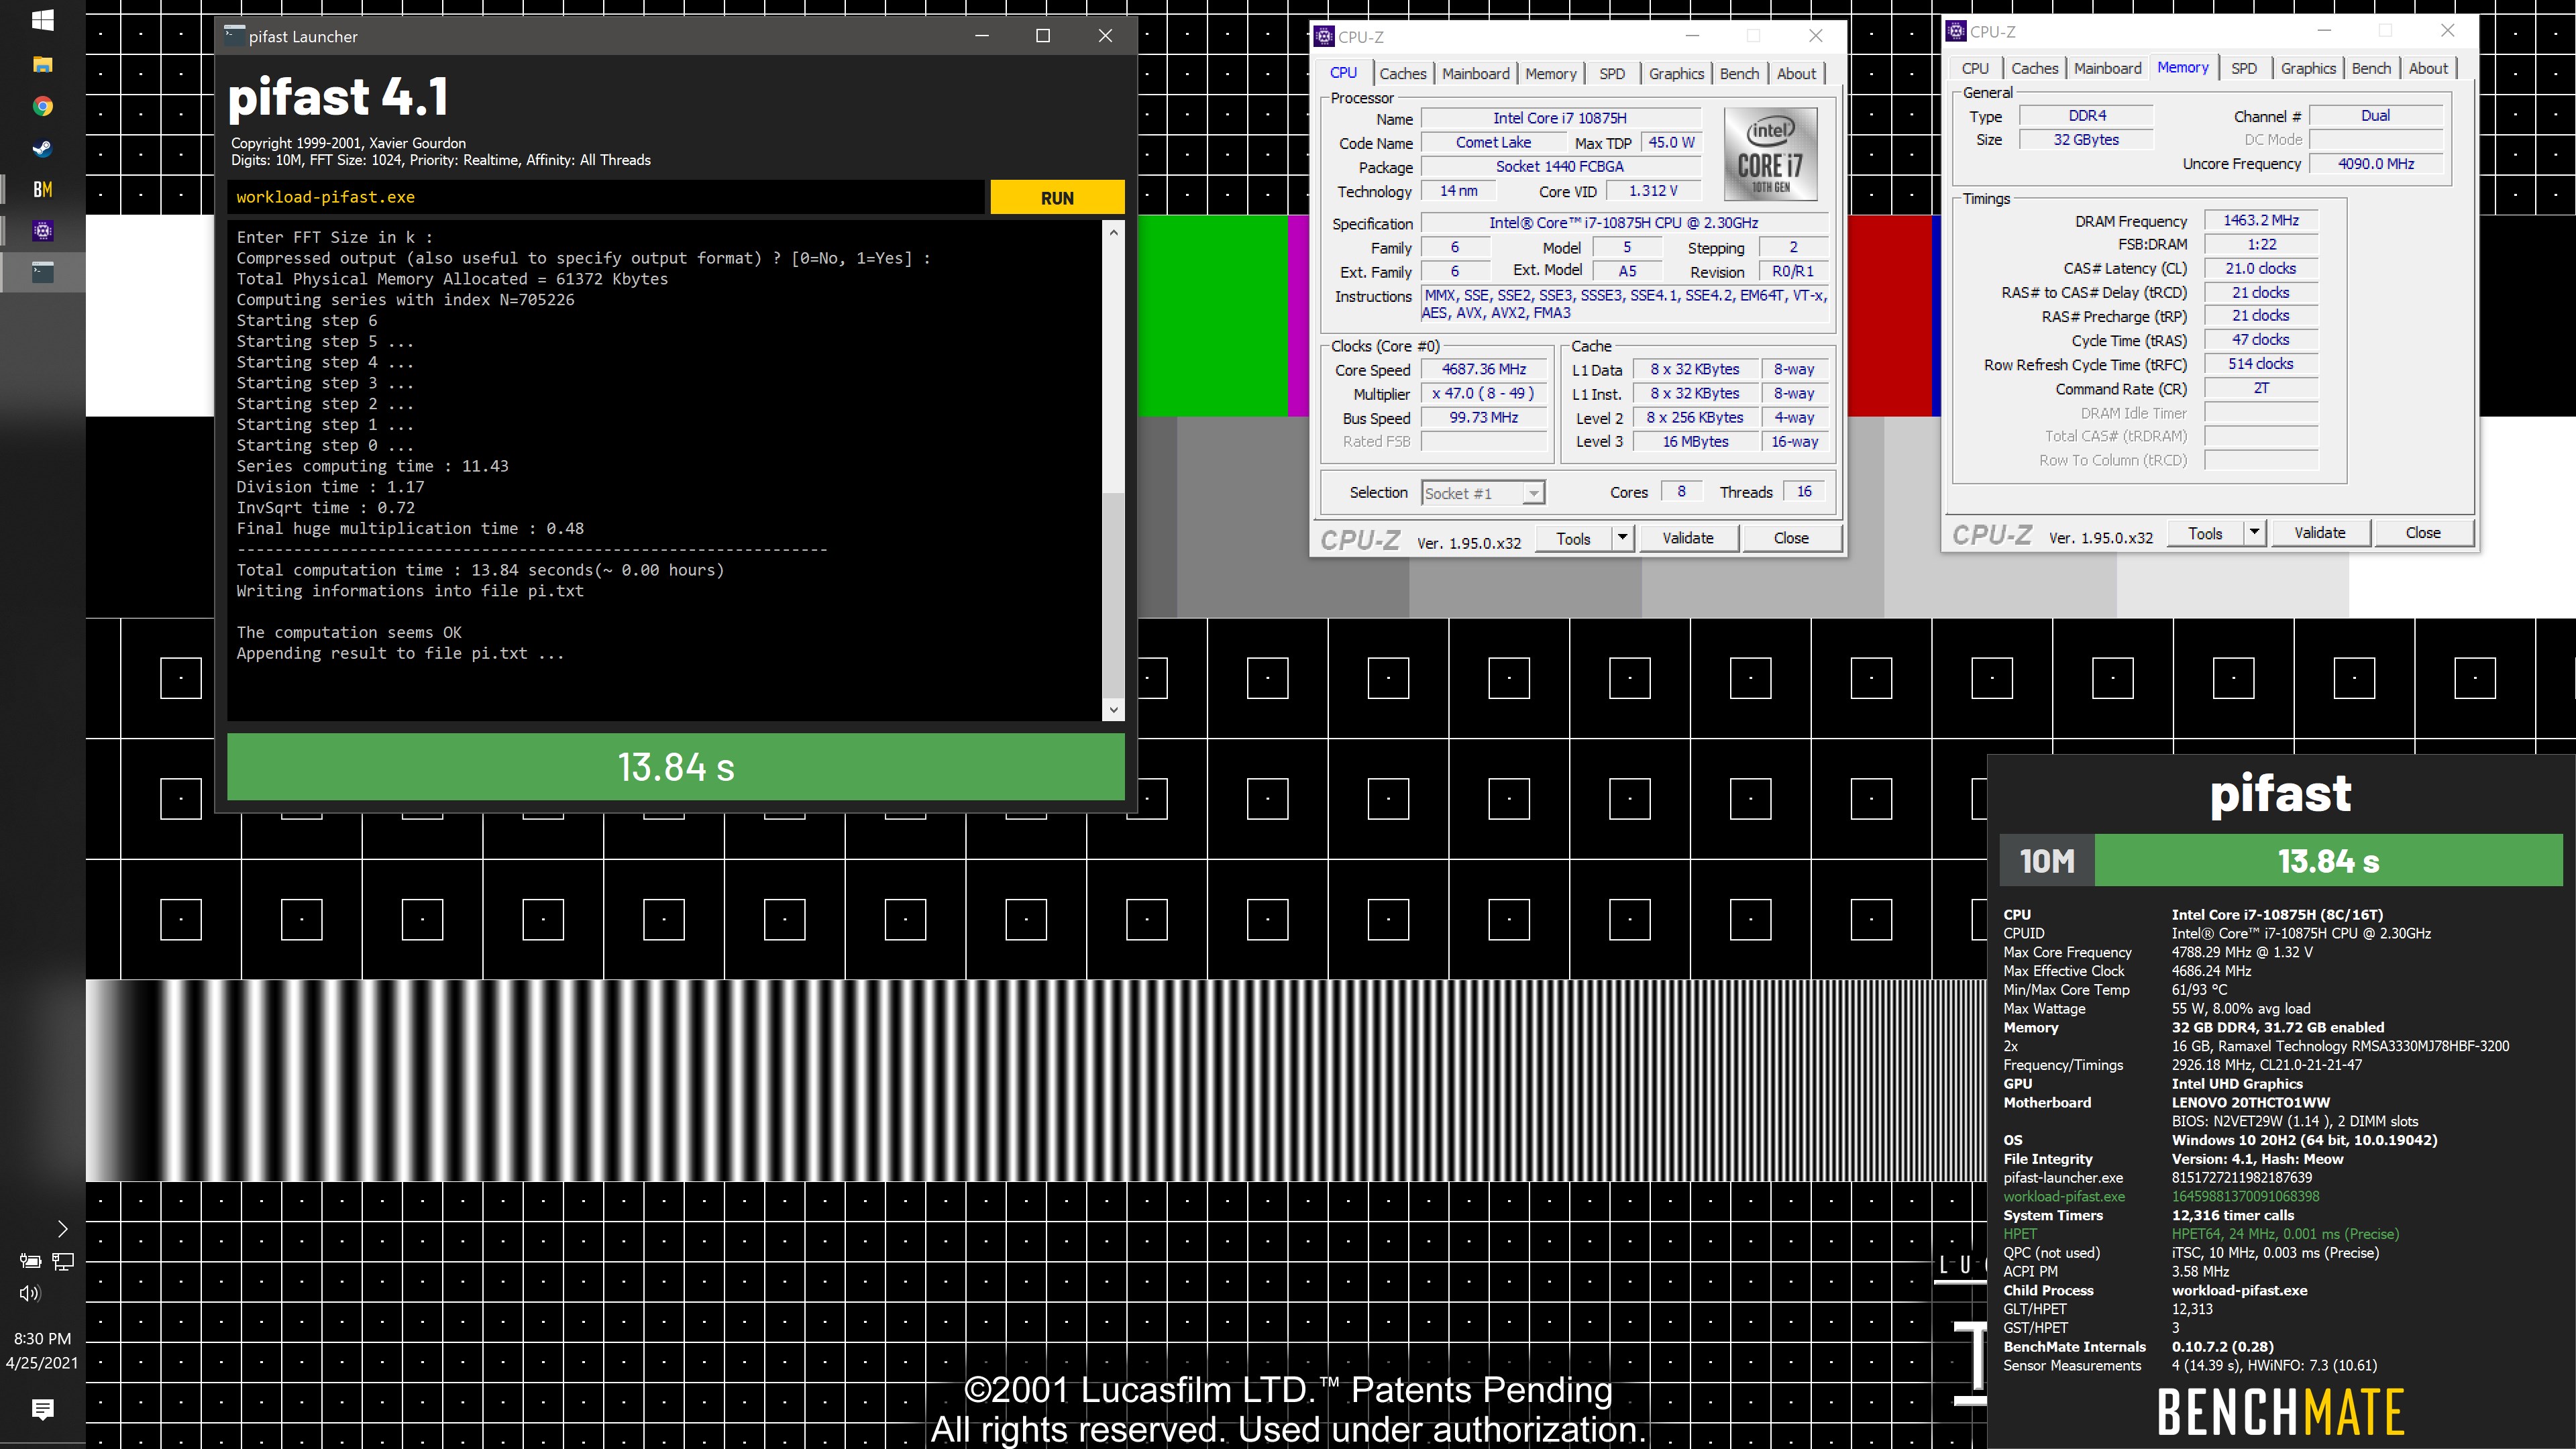Open the notification center icon
Viewport: 2576px width, 1449px height.
42,1410
